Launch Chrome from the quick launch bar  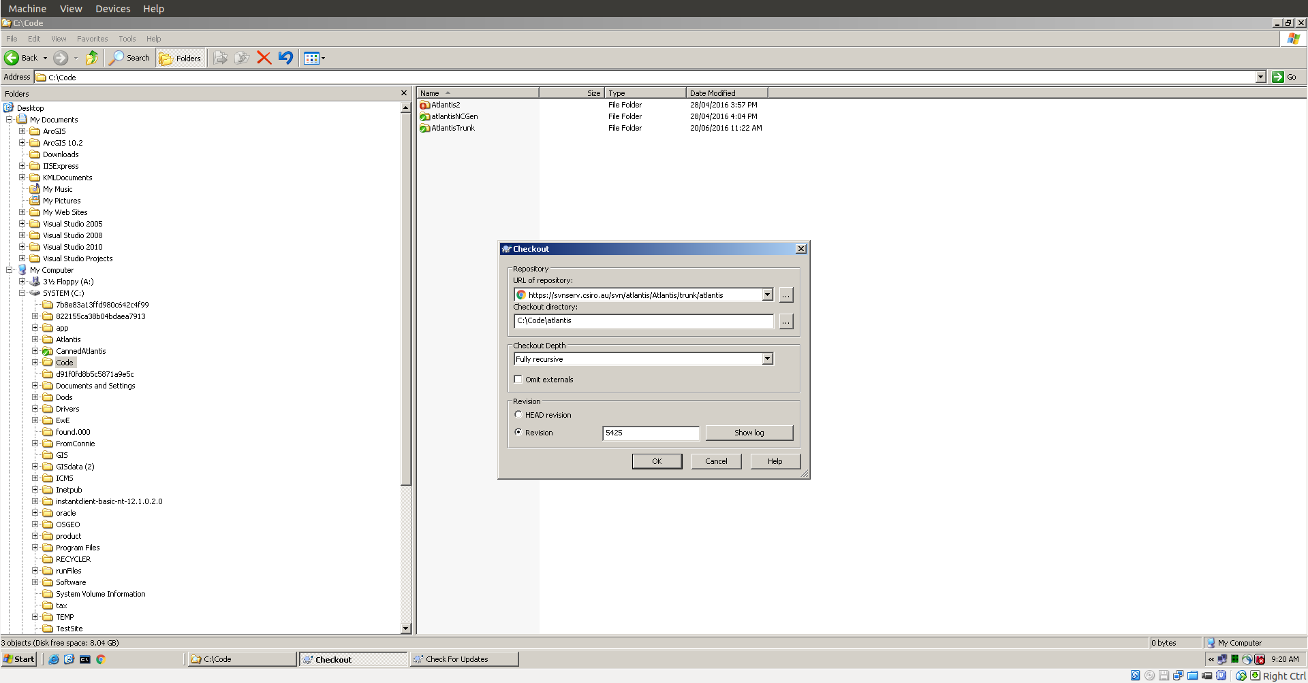click(101, 659)
